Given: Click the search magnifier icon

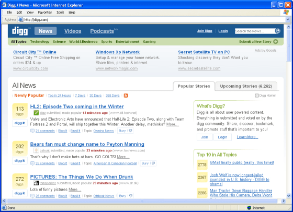Looking at the screenshot, I should [278, 31].
